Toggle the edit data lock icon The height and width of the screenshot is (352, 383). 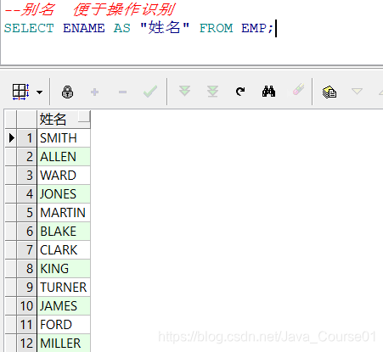point(67,92)
